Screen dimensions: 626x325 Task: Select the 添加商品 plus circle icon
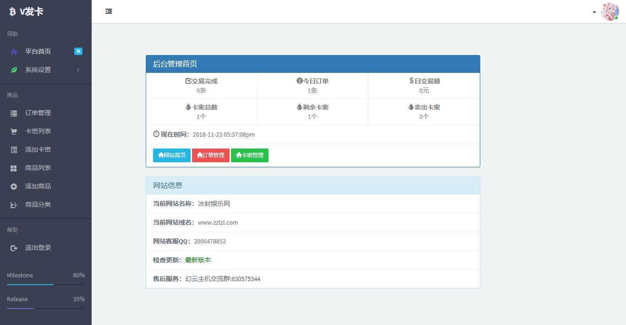point(14,186)
